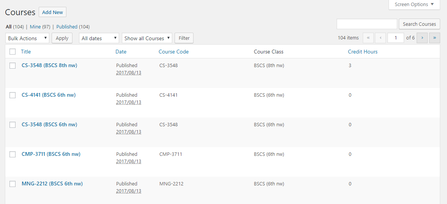
Task: Open the Bulk Actions dropdown
Action: click(27, 38)
